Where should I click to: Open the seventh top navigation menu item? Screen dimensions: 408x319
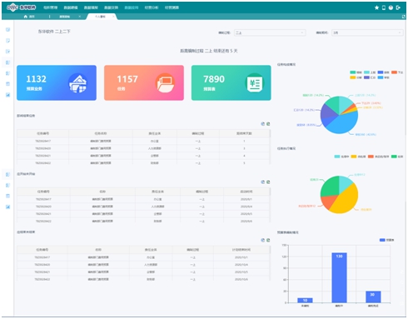(172, 7)
